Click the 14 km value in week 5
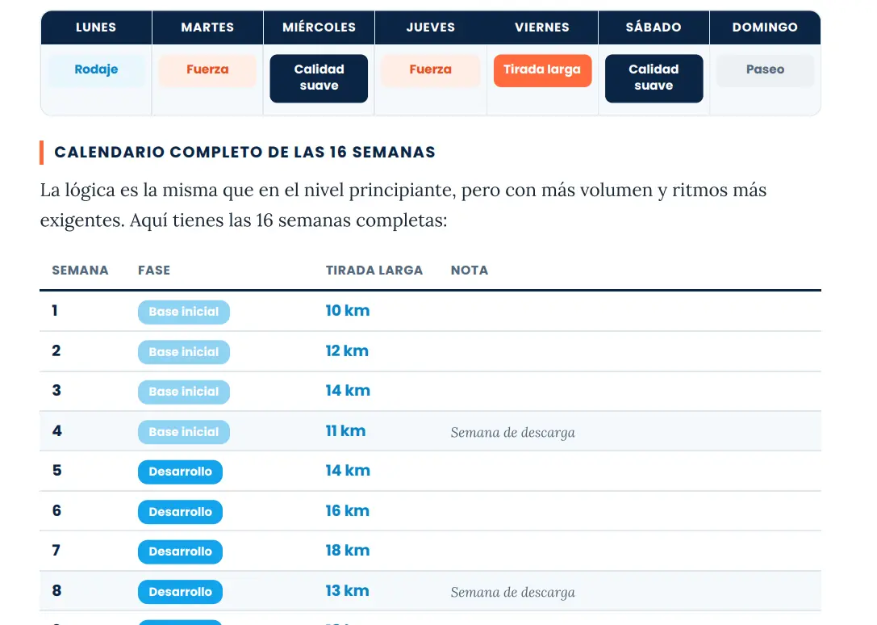 pos(348,471)
